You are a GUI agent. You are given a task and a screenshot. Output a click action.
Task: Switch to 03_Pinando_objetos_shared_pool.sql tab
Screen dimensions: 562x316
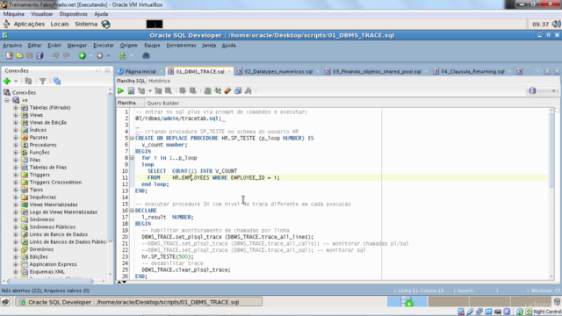click(377, 71)
